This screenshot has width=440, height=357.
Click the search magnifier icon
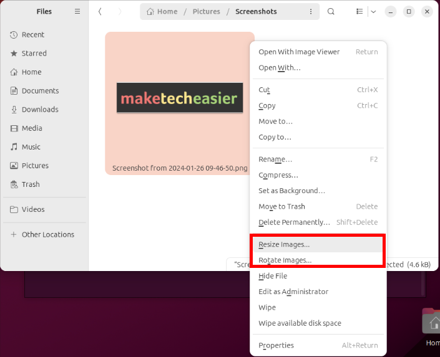point(331,11)
